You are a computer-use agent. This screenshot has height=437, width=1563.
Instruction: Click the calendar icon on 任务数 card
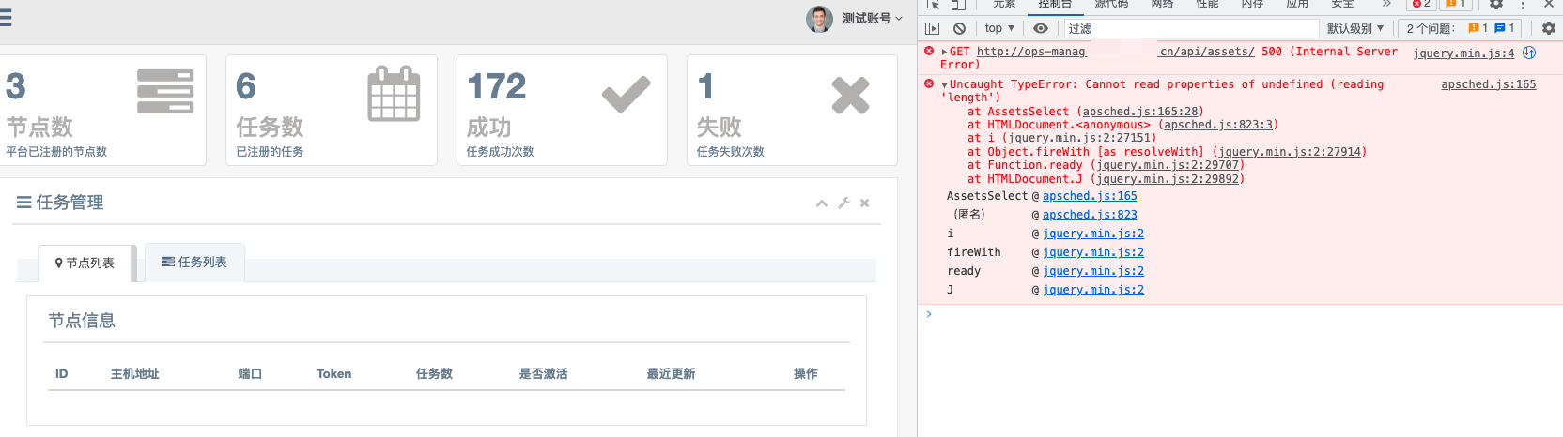click(394, 93)
